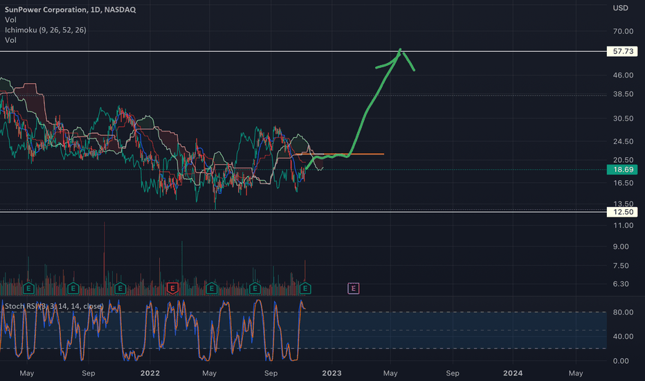Image resolution: width=645 pixels, height=381 pixels.
Task: Click the 6.30 price axis value
Action: point(621,284)
